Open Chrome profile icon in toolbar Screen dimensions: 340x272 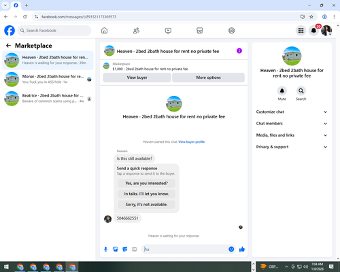pyautogui.click(x=324, y=17)
